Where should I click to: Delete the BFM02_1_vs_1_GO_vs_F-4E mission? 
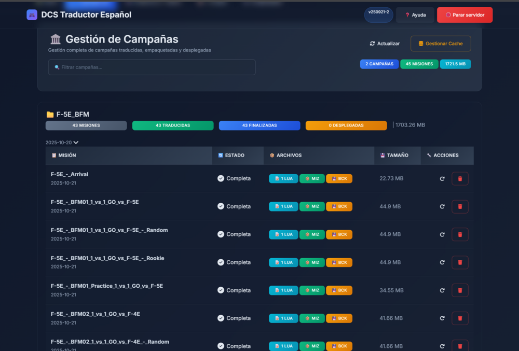coord(460,318)
